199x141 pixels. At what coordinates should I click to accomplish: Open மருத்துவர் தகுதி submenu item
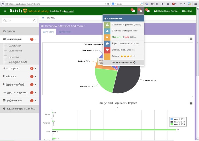tap(17, 62)
